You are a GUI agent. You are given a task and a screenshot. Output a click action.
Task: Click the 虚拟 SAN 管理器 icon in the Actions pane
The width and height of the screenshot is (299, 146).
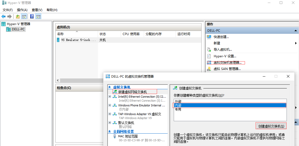point(209,69)
